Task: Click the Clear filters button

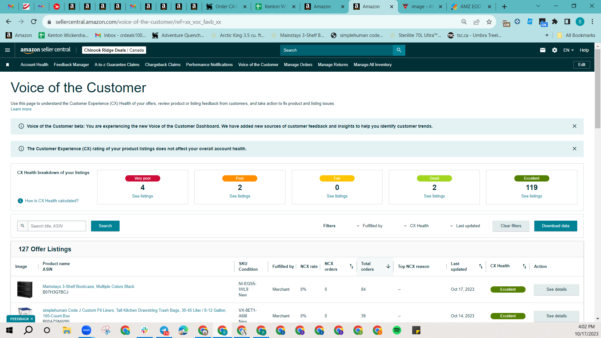Action: pos(511,226)
